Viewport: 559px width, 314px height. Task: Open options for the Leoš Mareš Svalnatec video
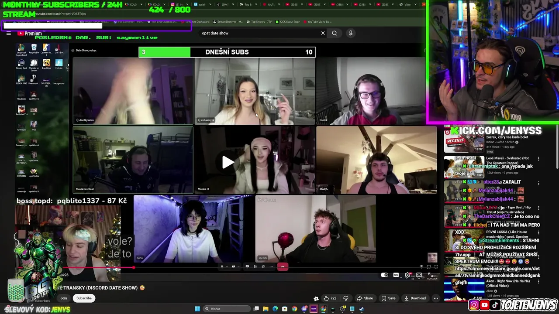tap(538, 159)
